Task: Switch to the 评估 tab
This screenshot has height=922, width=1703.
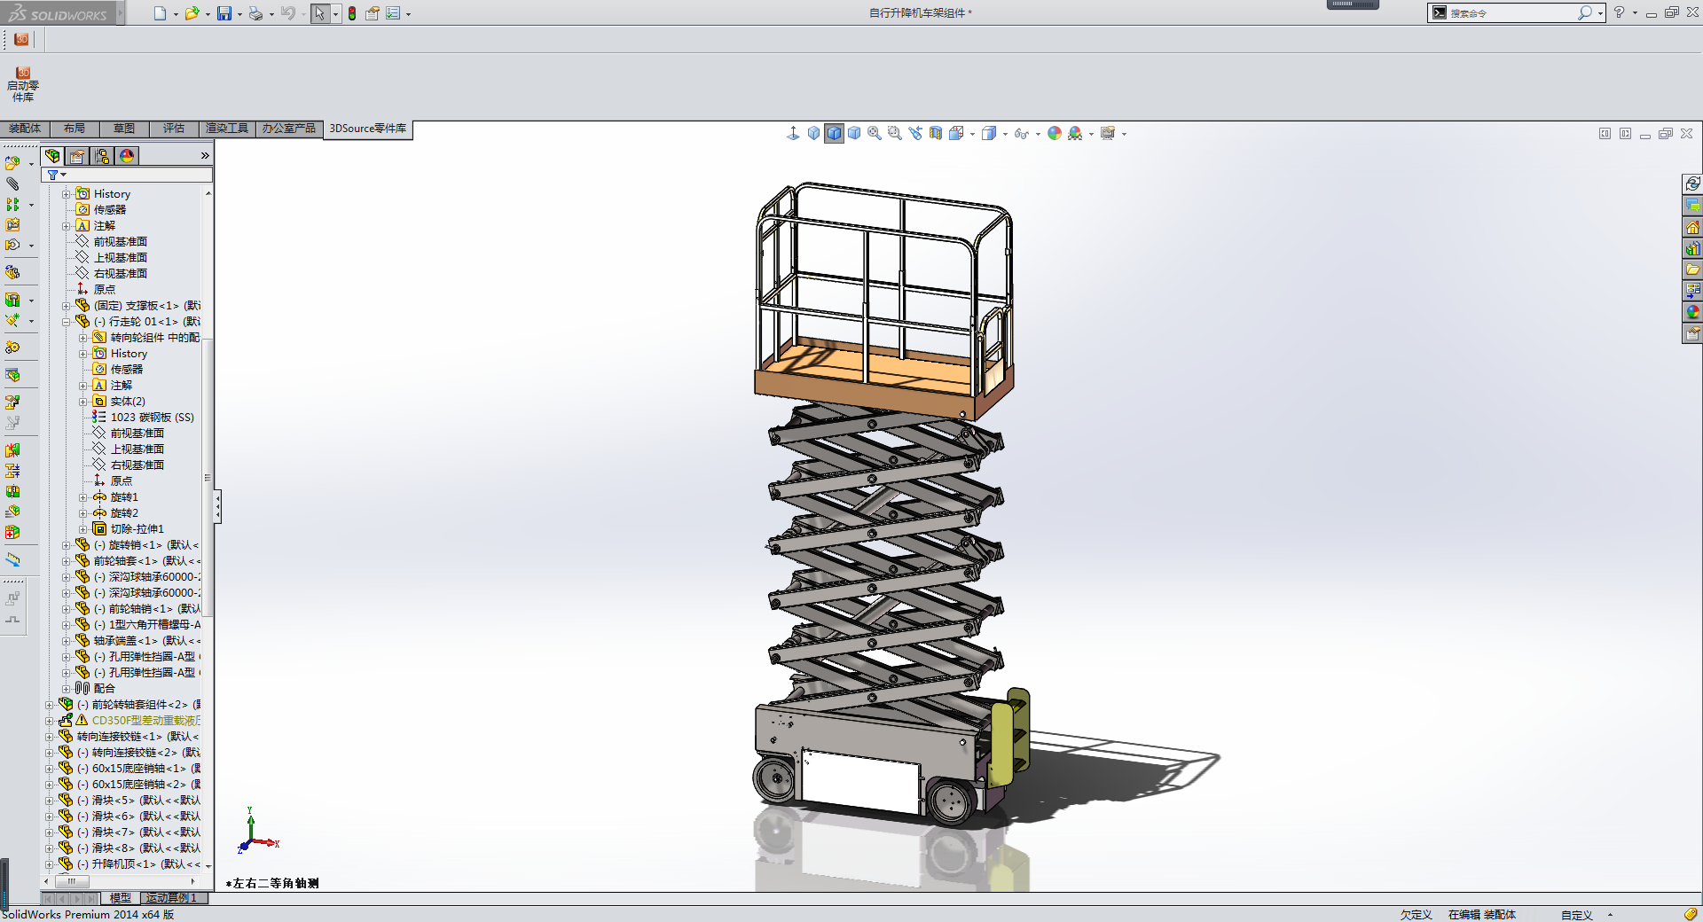Action: [174, 129]
